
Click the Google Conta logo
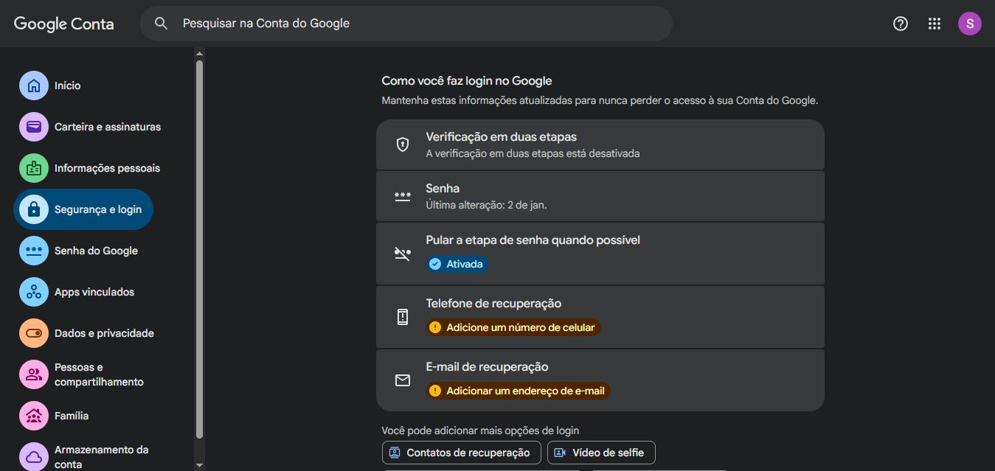click(x=64, y=24)
